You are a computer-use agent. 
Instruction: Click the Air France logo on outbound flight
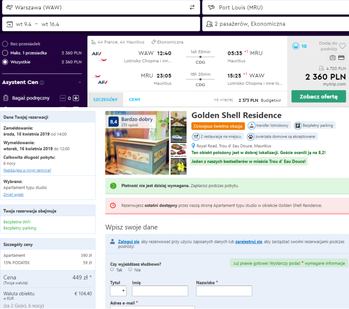click(x=96, y=54)
